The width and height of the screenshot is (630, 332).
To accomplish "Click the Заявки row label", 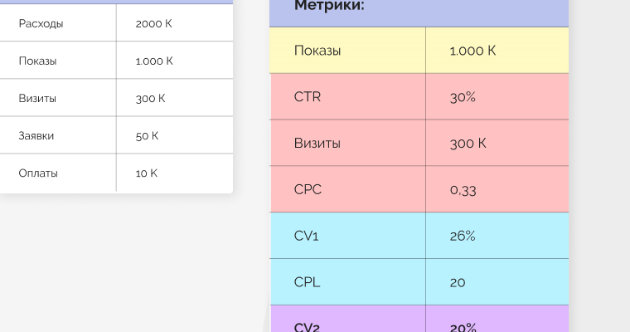I will click(37, 135).
